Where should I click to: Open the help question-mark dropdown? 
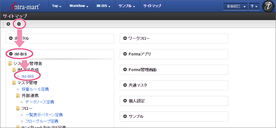click(253, 6)
